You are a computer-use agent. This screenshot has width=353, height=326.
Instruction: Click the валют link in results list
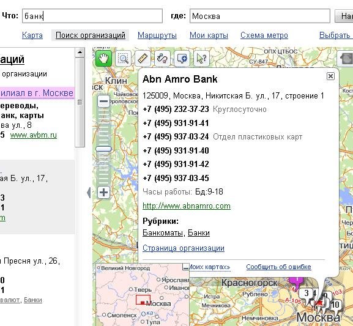[10, 300]
